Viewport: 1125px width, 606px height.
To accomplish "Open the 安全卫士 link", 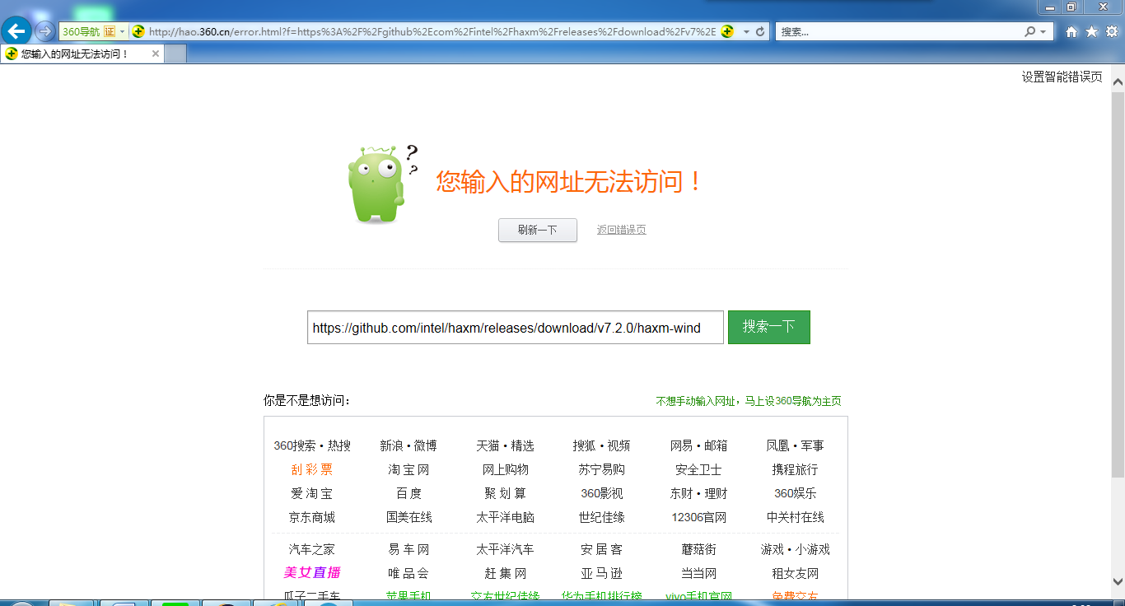I will click(698, 469).
